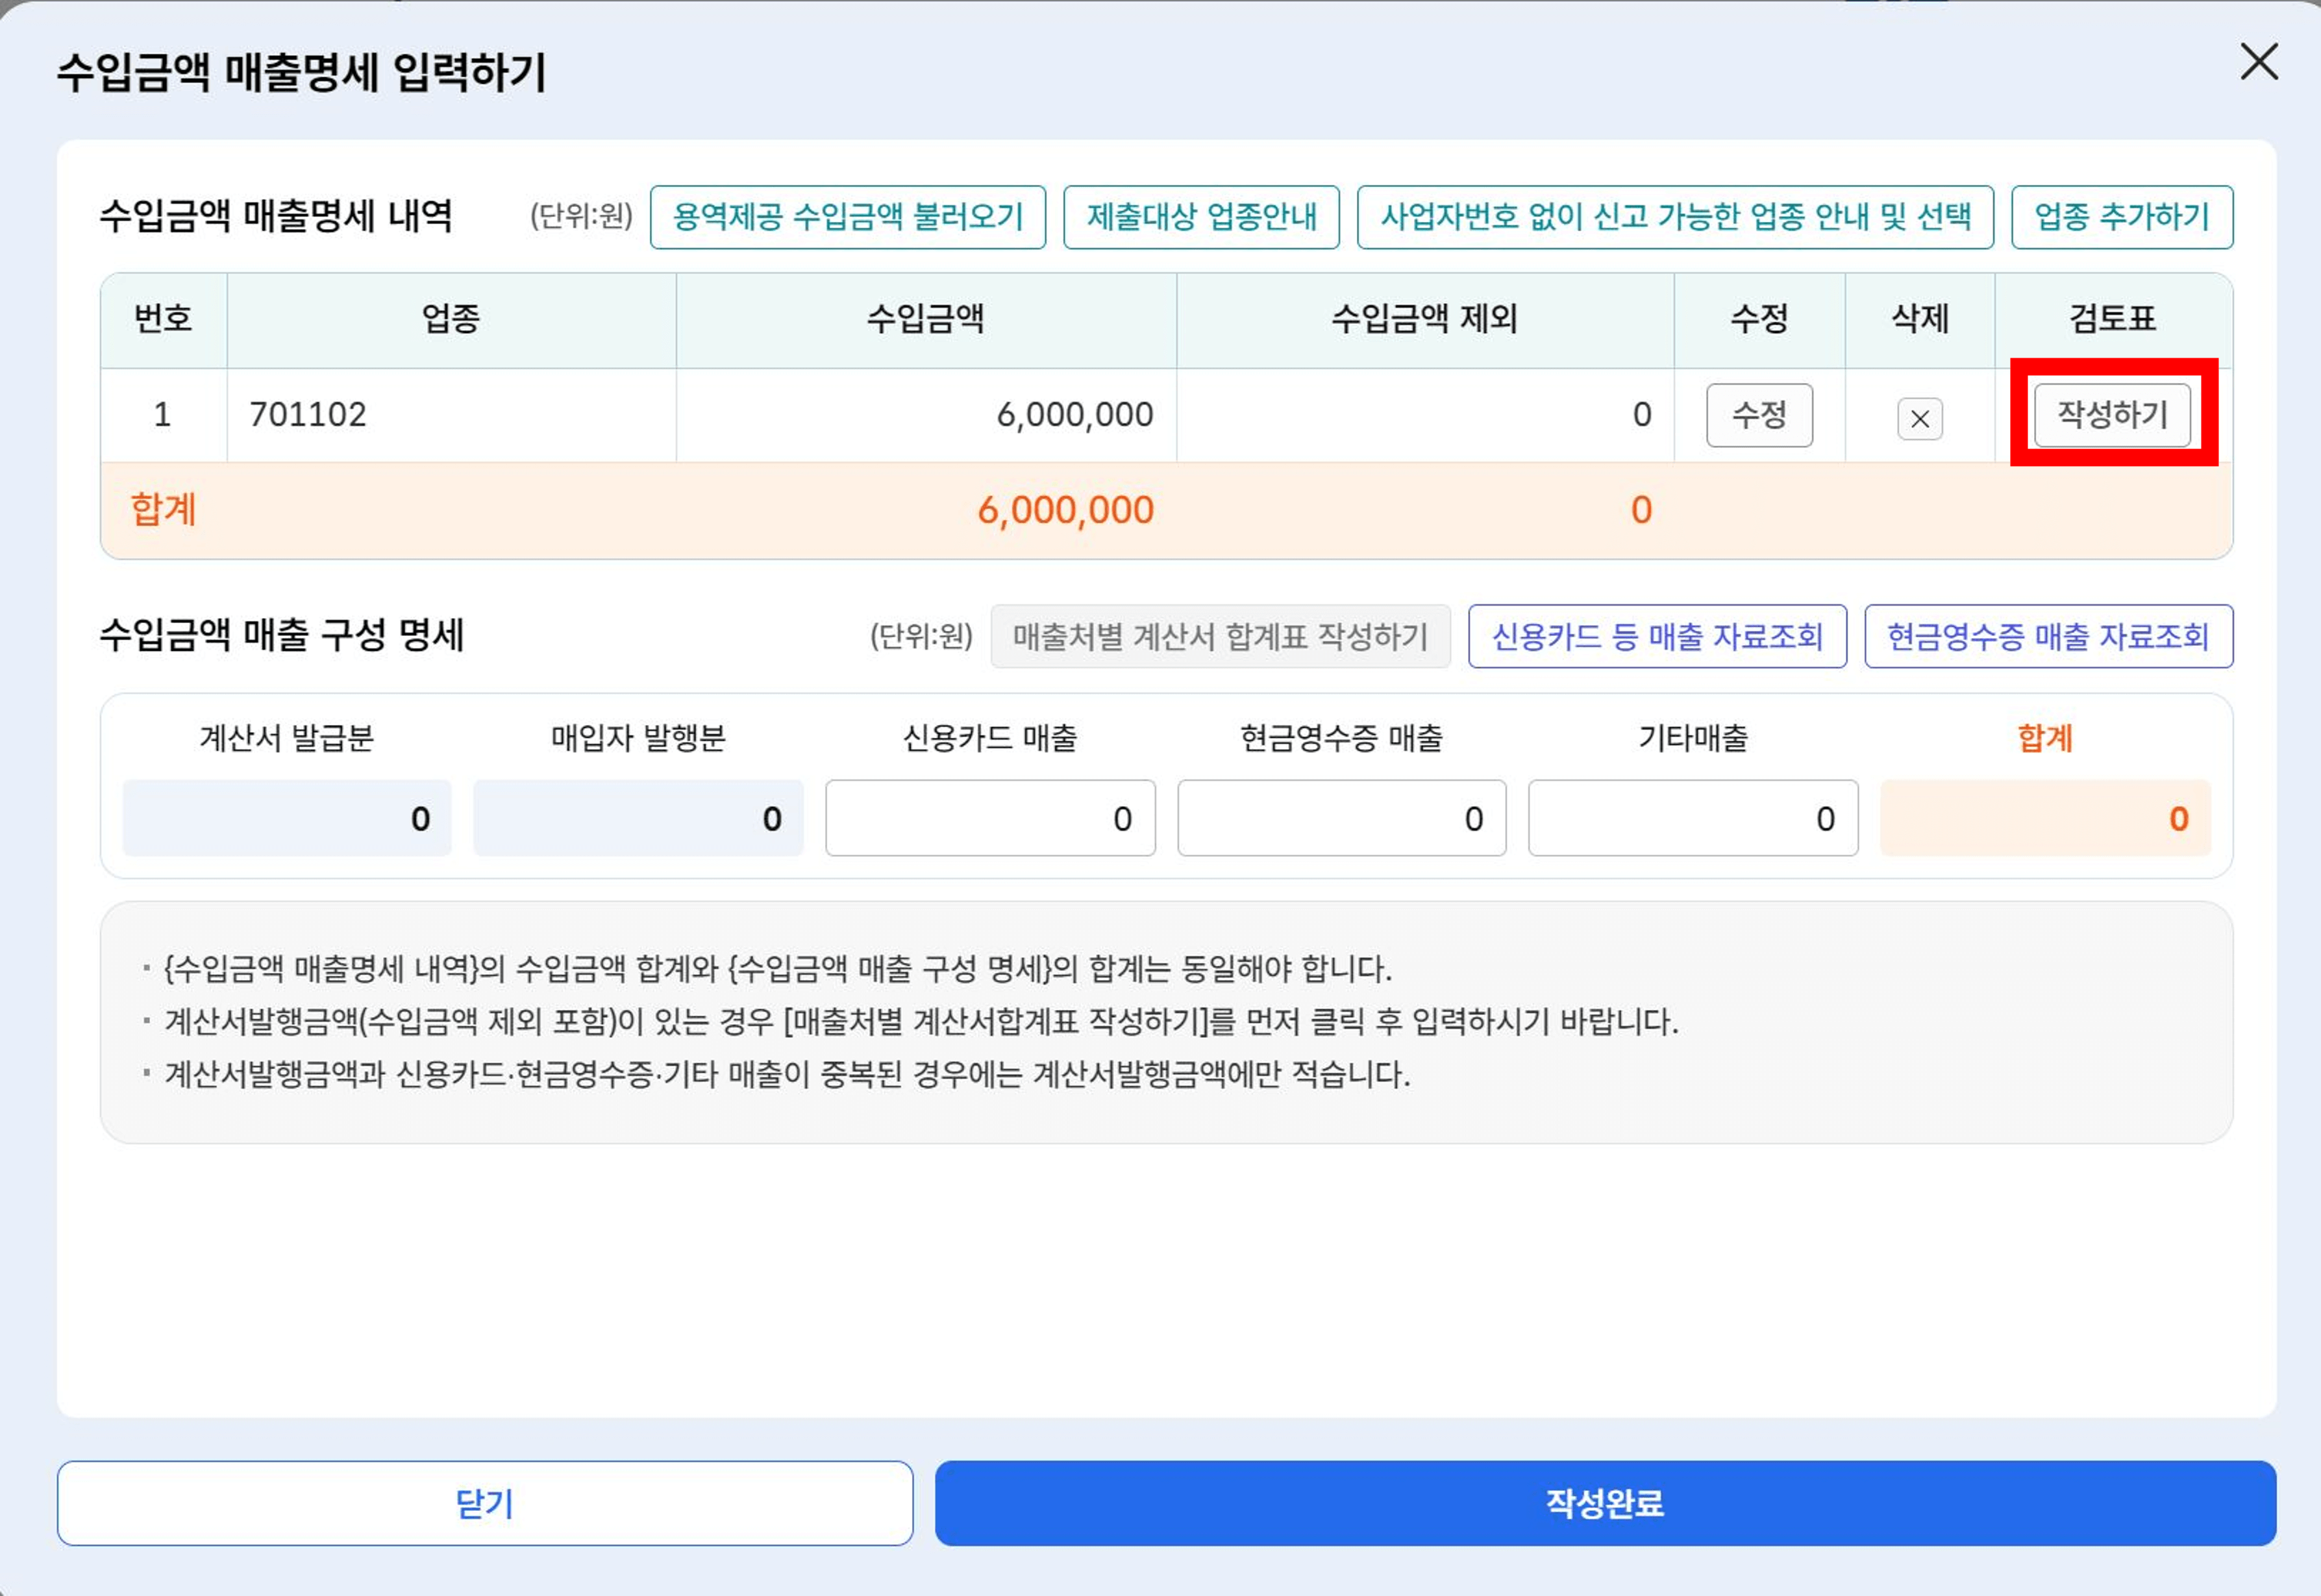
Task: Open 신용카드 등 매출 자료조회 lookup
Action: pyautogui.click(x=1657, y=637)
